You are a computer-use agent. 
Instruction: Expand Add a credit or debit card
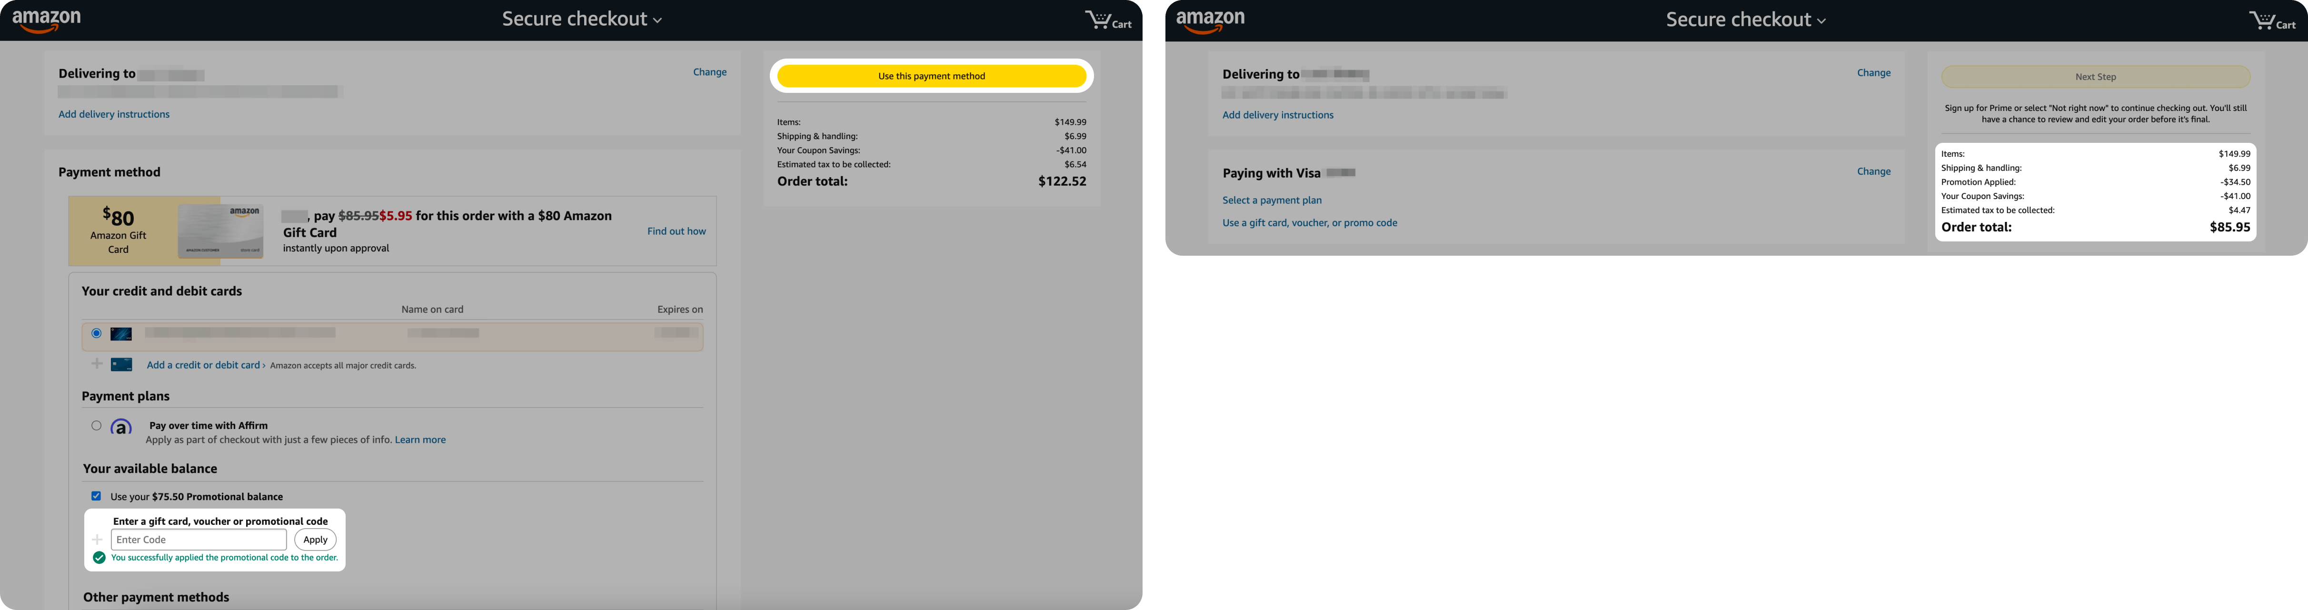pyautogui.click(x=205, y=365)
